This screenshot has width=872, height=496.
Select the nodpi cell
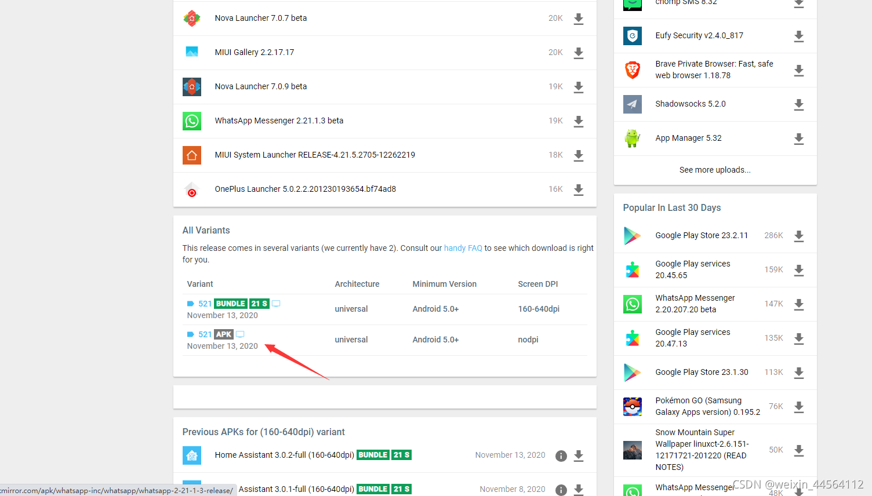coord(528,340)
